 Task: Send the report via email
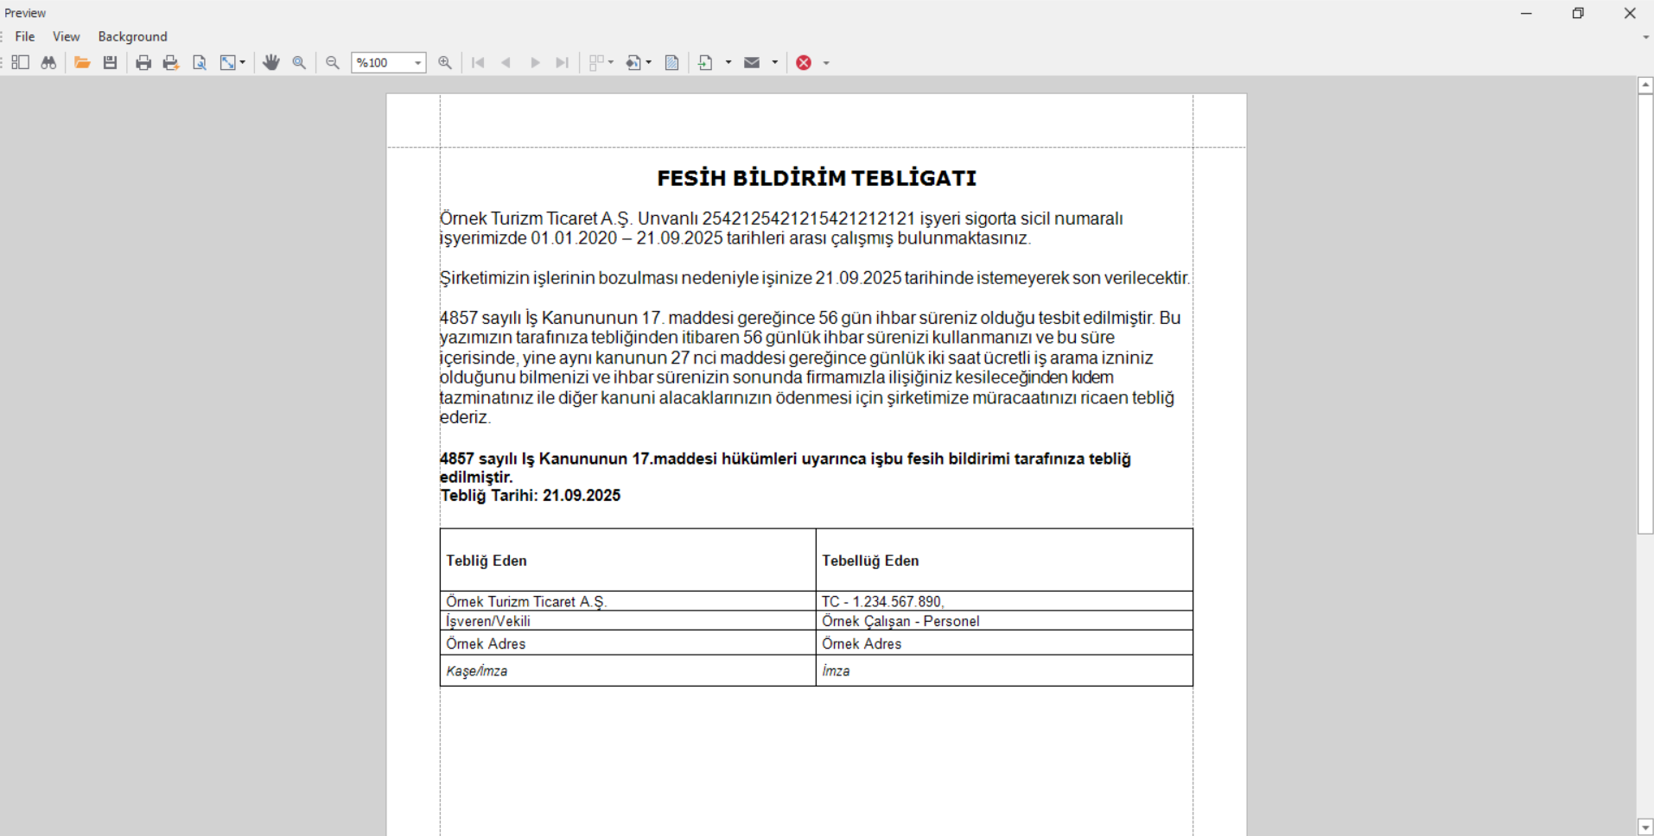pos(753,62)
